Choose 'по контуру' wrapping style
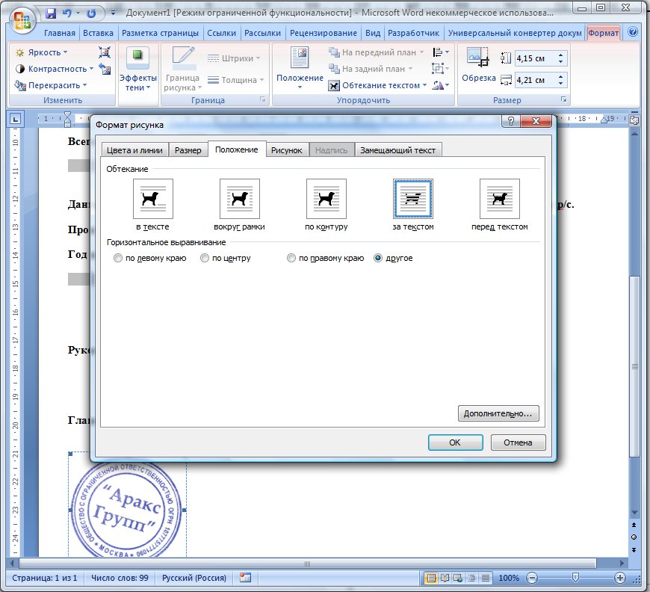 pyautogui.click(x=326, y=199)
